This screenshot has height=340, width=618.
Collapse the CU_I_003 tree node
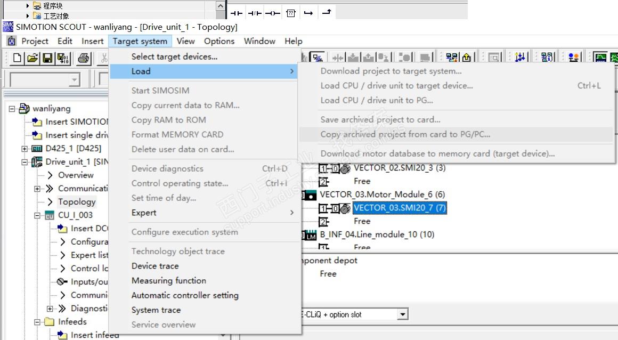pos(37,215)
